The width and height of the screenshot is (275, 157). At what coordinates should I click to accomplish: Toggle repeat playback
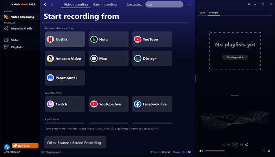point(247,145)
